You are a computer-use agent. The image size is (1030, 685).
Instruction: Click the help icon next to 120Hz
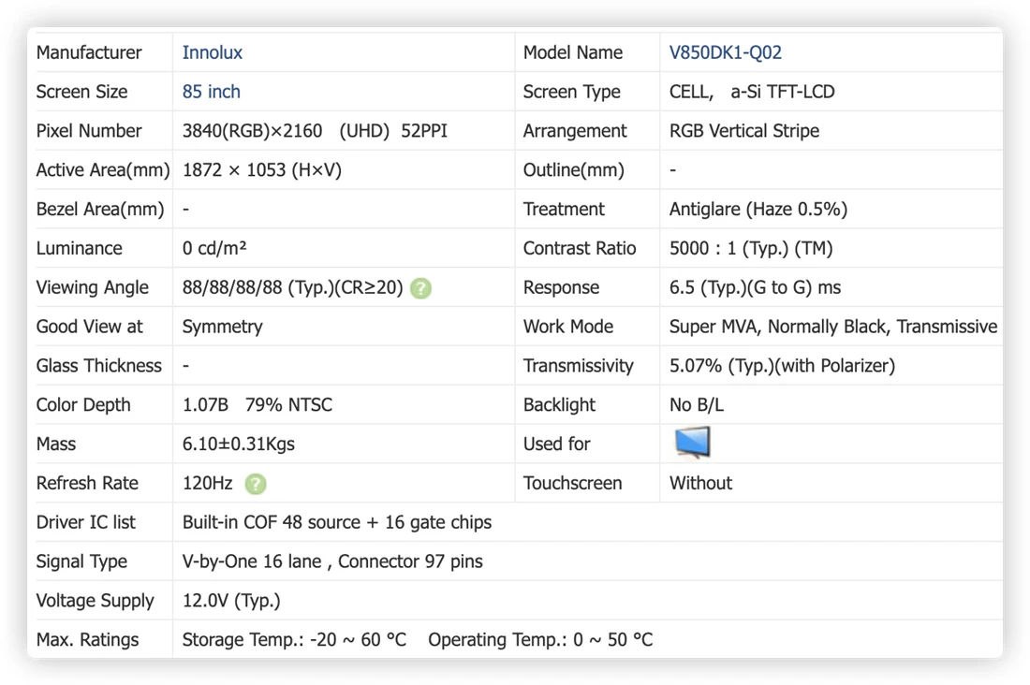coord(256,484)
